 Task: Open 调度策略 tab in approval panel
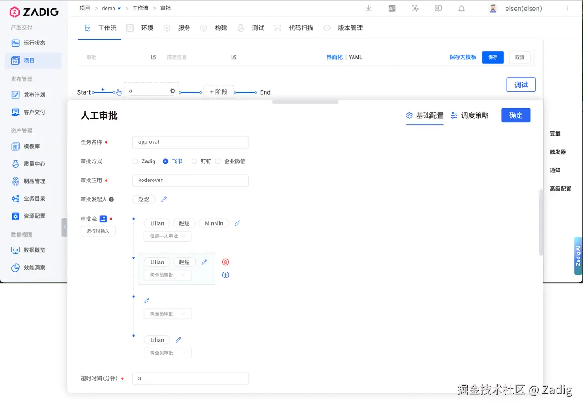click(470, 116)
